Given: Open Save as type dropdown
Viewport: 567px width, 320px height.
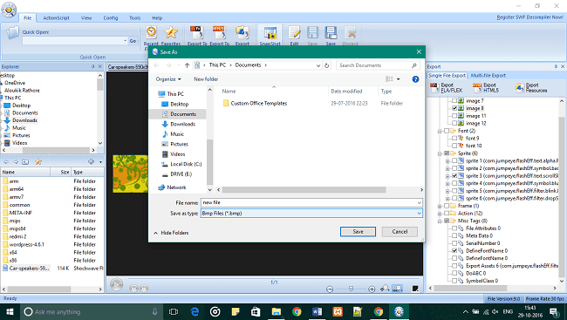Looking at the screenshot, I should (x=419, y=214).
